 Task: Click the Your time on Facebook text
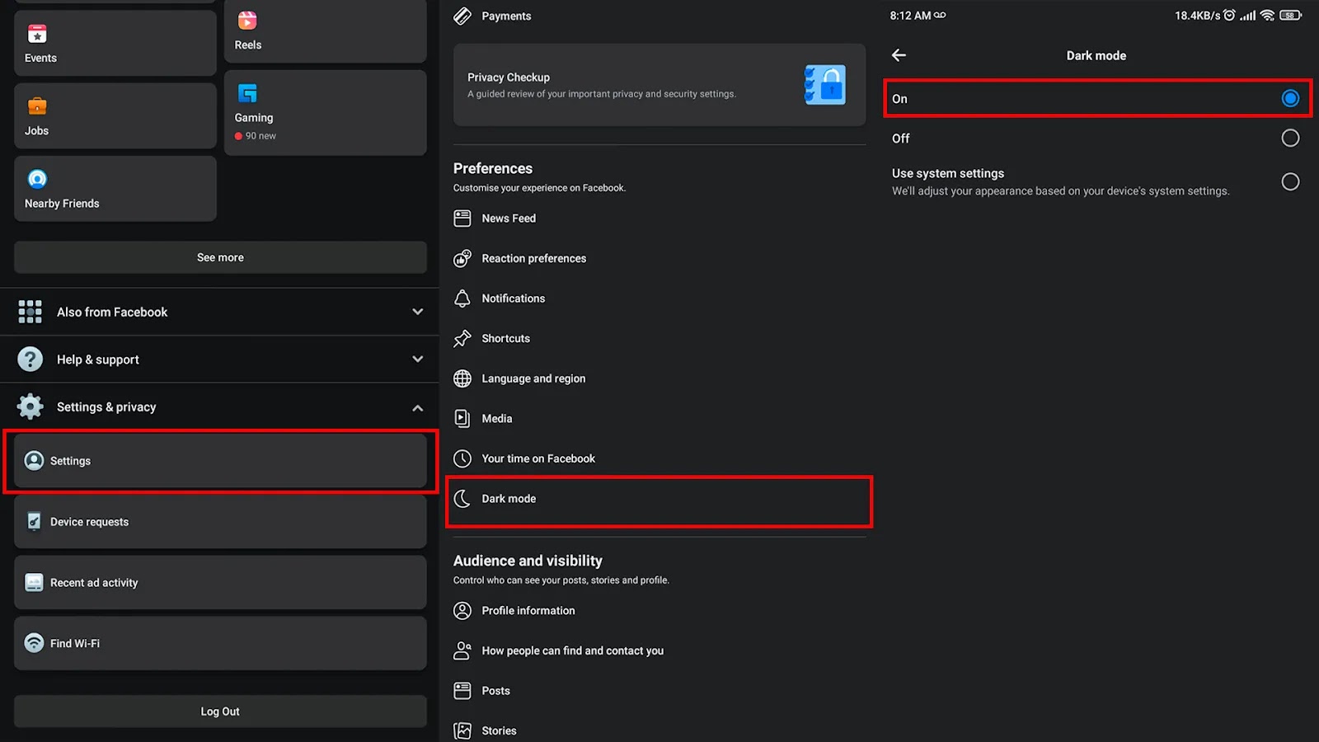pyautogui.click(x=538, y=458)
